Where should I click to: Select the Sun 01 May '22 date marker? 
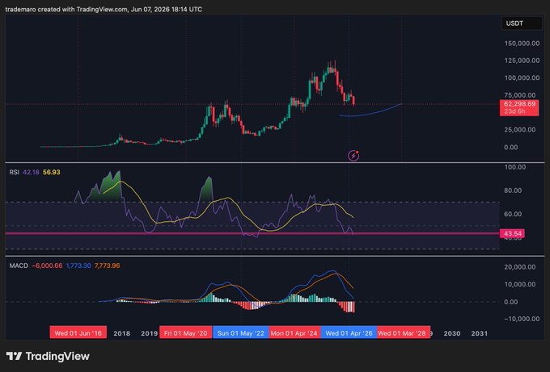click(241, 333)
